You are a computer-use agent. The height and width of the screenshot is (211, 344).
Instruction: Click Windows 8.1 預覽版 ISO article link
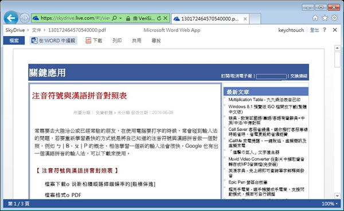pos(267,110)
